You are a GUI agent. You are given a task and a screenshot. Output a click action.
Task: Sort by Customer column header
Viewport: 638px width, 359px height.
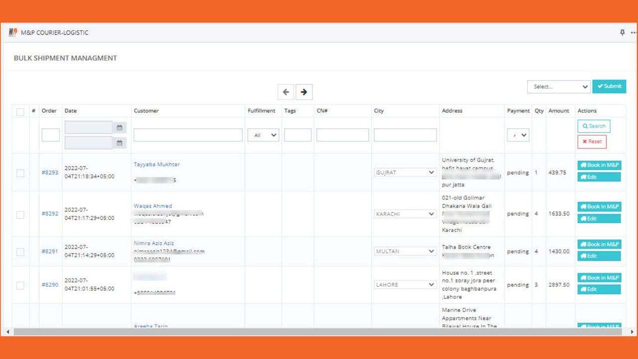coord(146,111)
